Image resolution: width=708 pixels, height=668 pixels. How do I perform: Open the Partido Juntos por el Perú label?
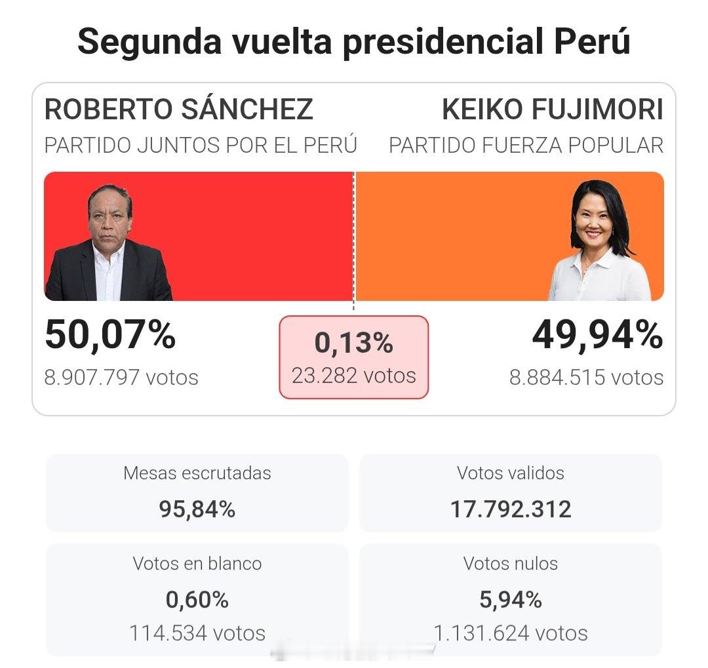coord(201,146)
